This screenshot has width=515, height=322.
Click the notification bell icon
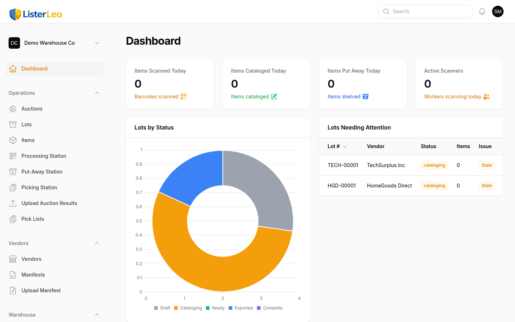482,11
